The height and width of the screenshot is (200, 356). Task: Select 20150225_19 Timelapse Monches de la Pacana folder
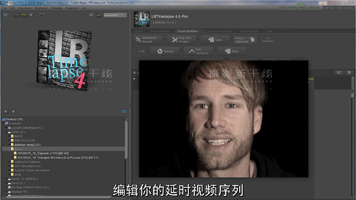tap(58, 157)
